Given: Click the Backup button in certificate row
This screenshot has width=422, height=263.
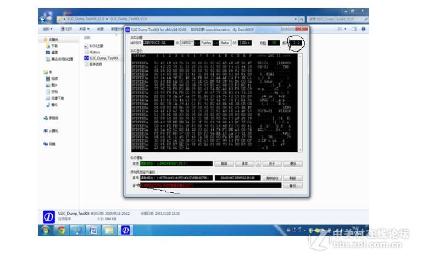Looking at the screenshot, I should tap(293, 185).
